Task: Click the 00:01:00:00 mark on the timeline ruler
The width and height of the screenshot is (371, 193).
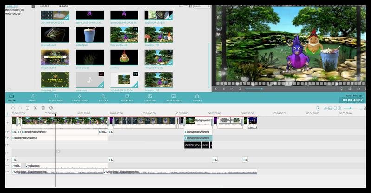Action: [84, 113]
